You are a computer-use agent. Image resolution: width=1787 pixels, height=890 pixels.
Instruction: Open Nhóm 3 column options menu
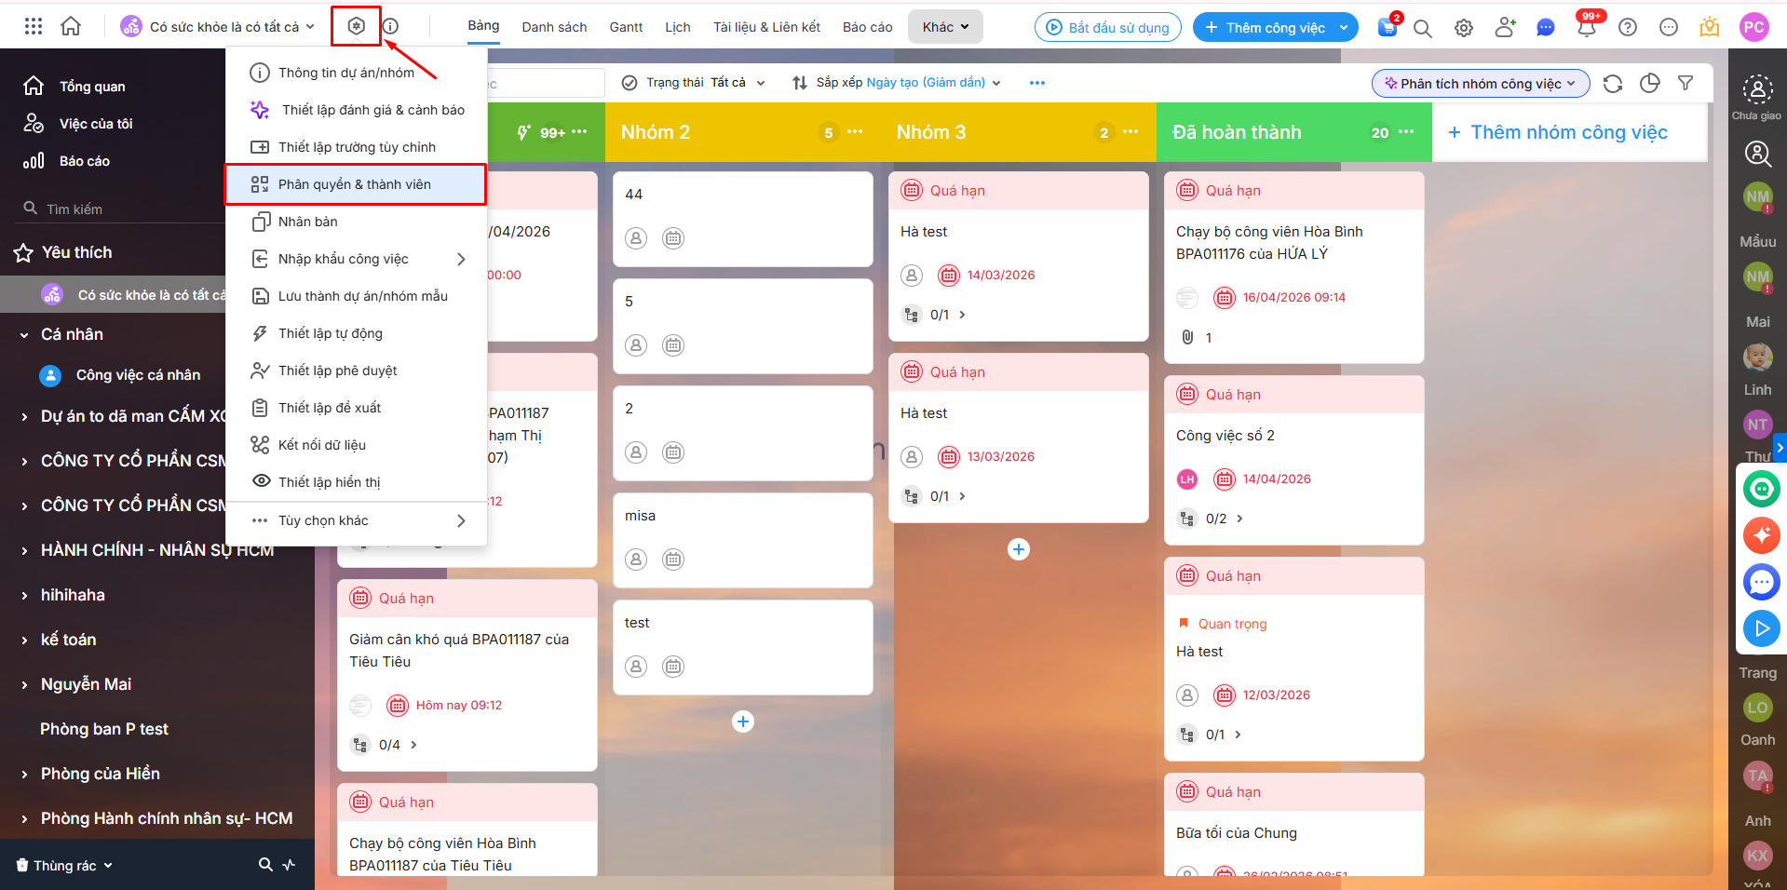1130,132
